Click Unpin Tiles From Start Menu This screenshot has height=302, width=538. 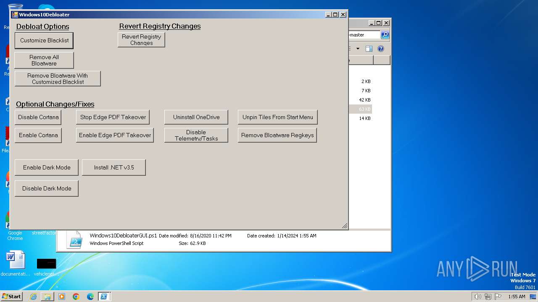(278, 117)
